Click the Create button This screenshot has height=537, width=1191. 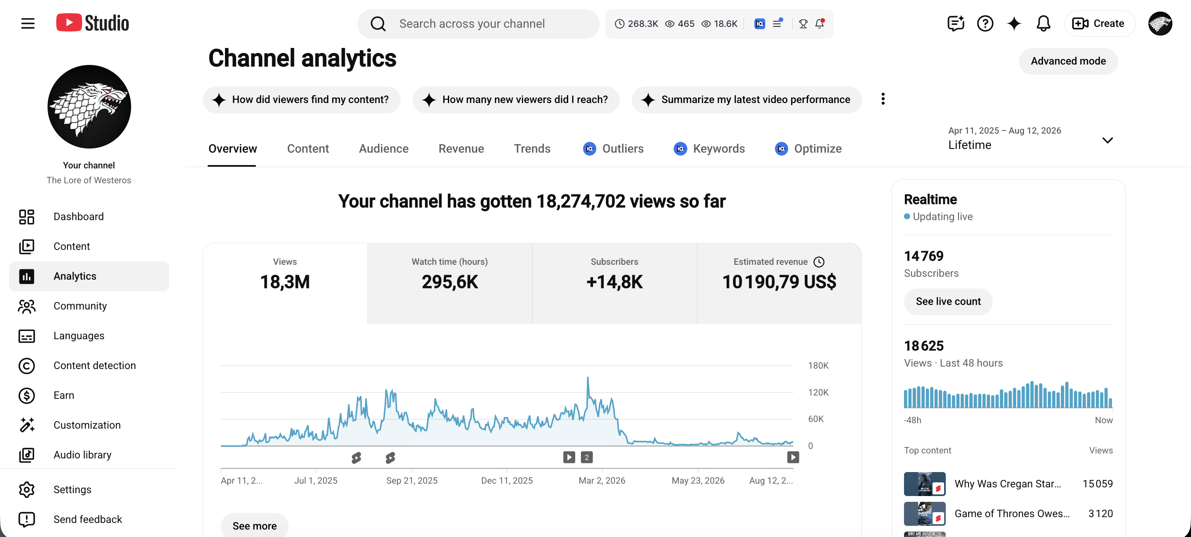tap(1099, 23)
